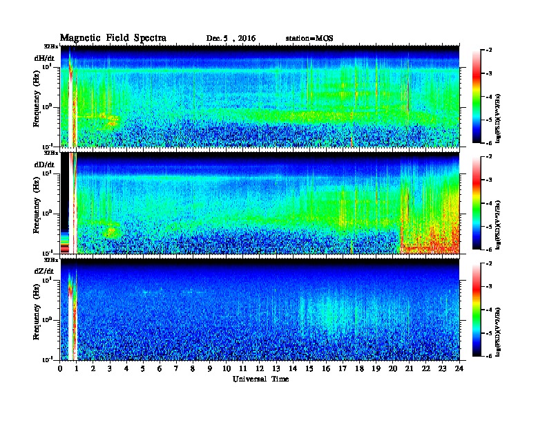
Task: Click hour "16" on the Universal Time axis
Action: pyautogui.click(x=326, y=368)
